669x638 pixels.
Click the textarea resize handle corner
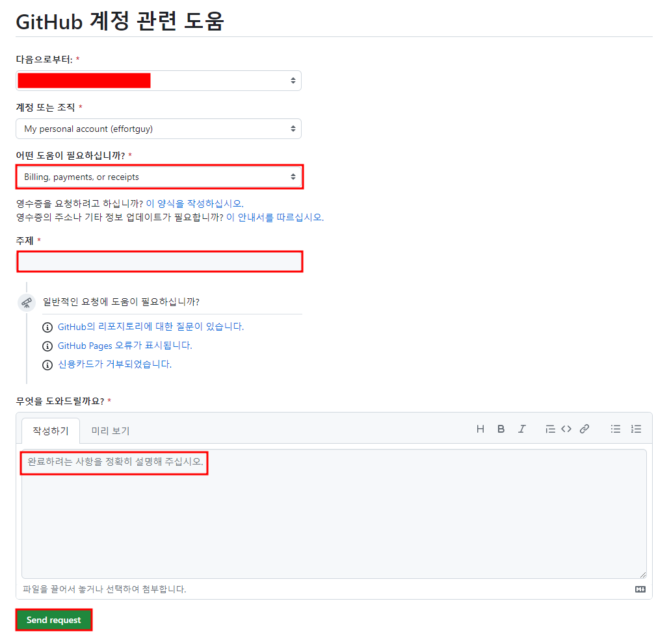point(643,575)
